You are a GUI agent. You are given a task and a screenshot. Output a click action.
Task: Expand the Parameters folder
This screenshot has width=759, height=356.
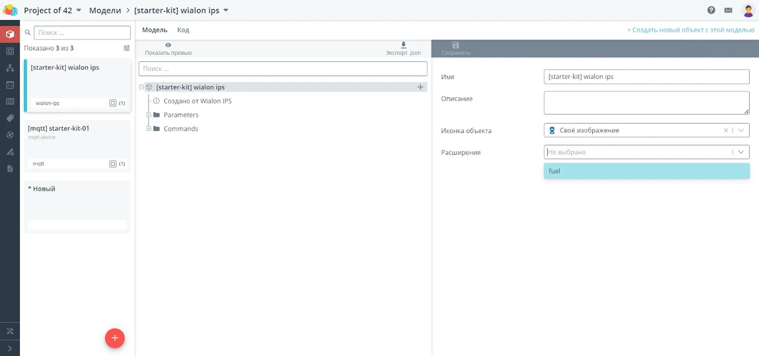point(149,115)
